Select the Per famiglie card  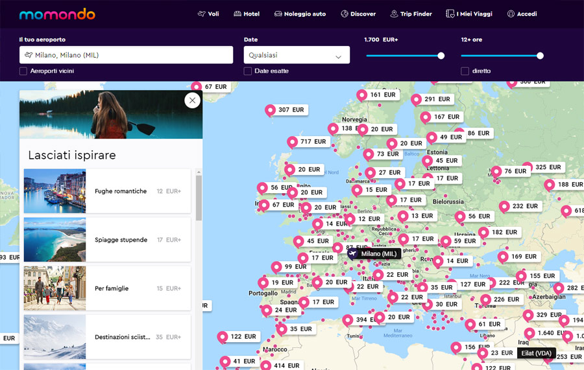click(107, 288)
